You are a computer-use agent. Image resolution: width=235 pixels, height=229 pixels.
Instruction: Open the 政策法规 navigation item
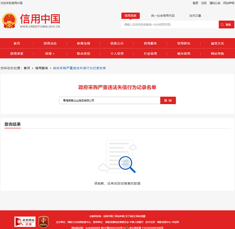point(84,43)
